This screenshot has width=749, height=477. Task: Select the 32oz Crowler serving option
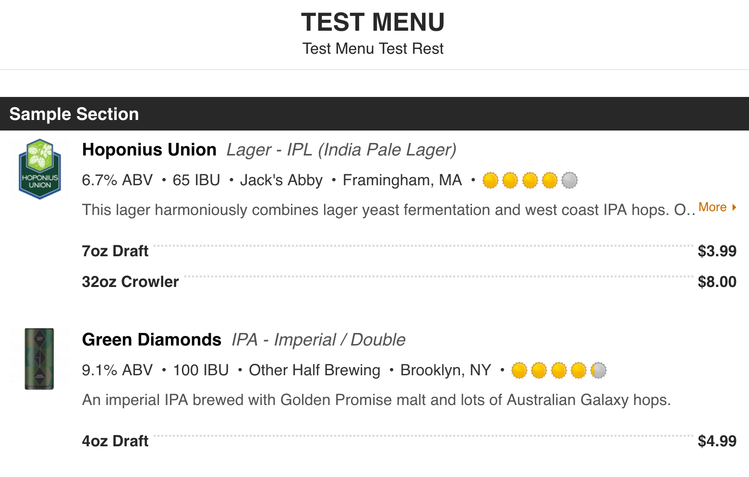(x=130, y=282)
